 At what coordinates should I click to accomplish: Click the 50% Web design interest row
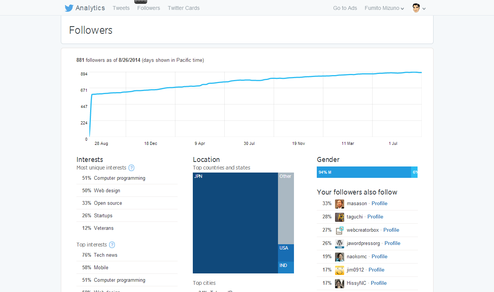127,191
